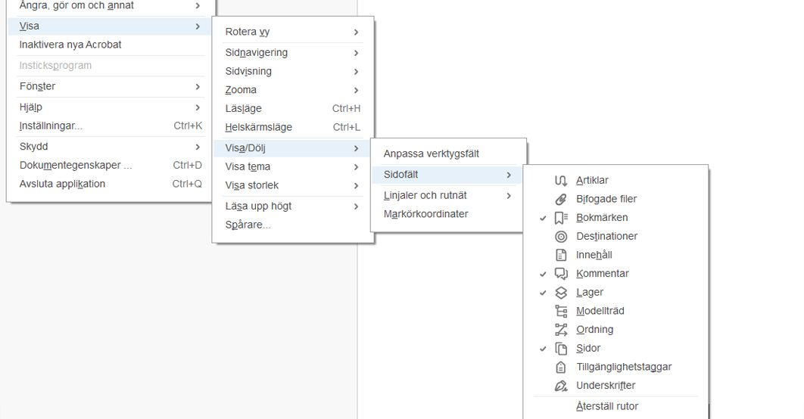The width and height of the screenshot is (804, 419).
Task: Click the Tillgänglighetstaggar tag icon
Action: [x=561, y=368]
